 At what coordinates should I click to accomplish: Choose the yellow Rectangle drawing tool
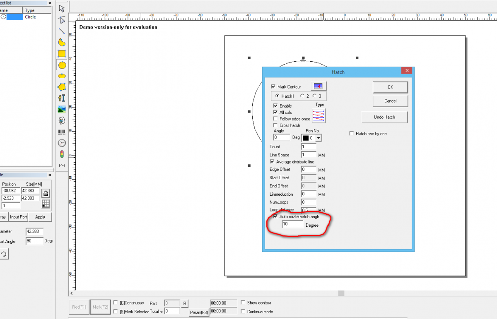tap(62, 53)
